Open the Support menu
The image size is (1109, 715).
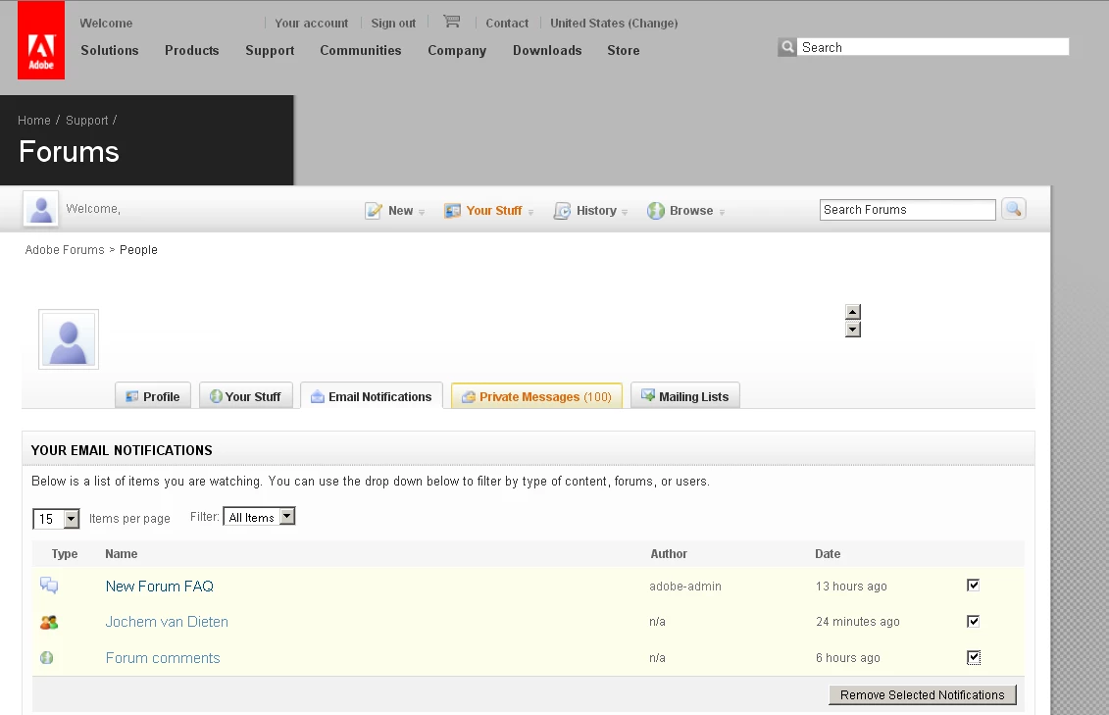point(270,51)
